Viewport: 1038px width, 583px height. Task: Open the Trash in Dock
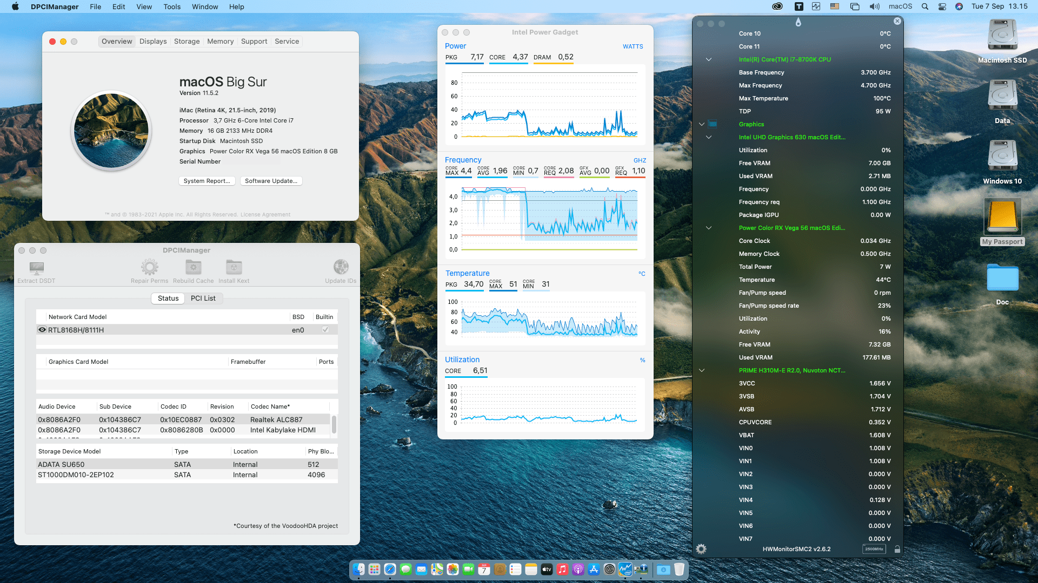coord(679,569)
